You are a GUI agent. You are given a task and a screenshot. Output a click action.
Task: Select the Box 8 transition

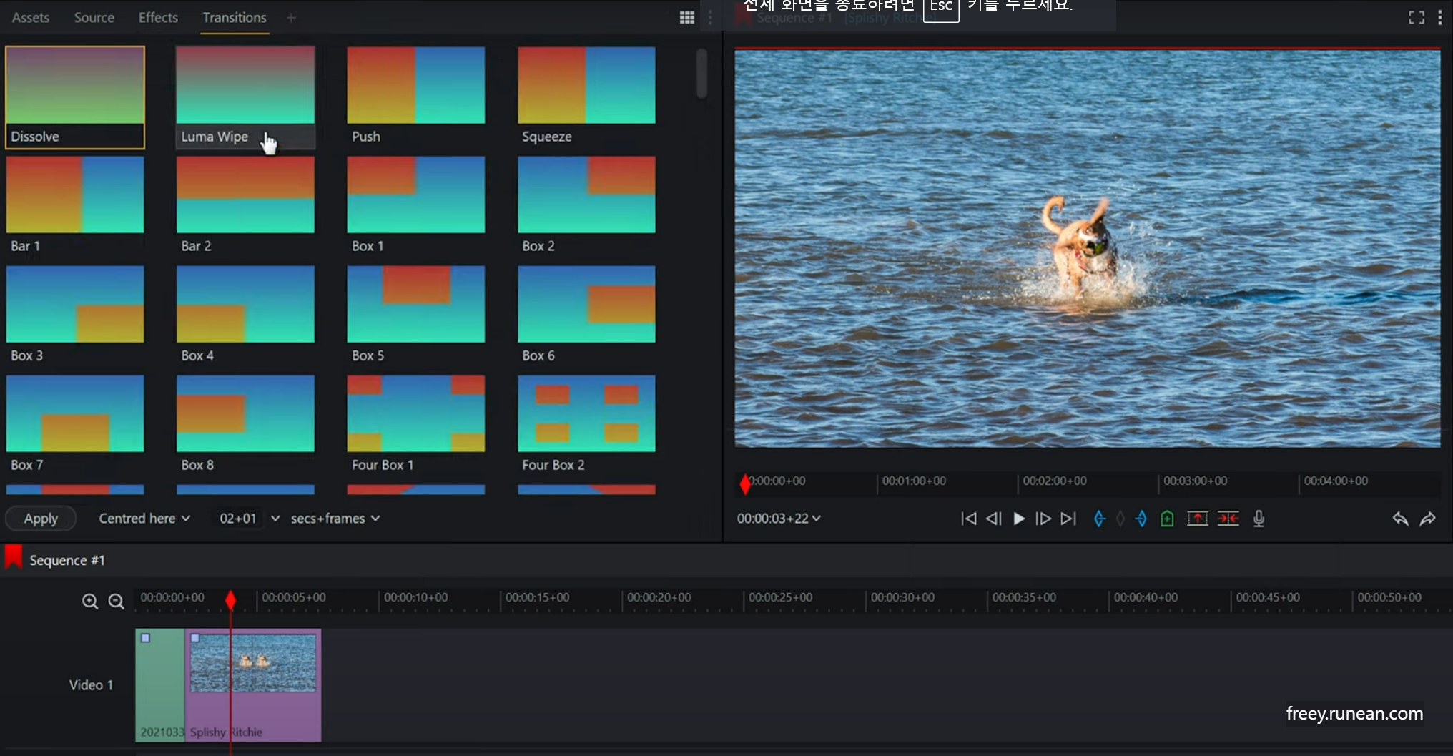point(245,426)
